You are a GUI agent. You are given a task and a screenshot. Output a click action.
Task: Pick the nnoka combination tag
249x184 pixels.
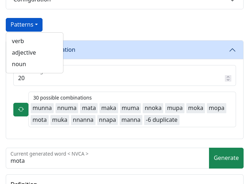(153, 108)
